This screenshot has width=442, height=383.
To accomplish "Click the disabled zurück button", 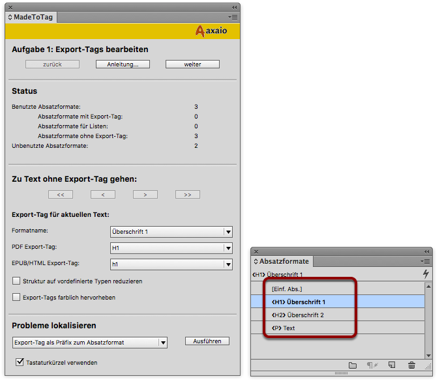I will pyautogui.click(x=52, y=64).
